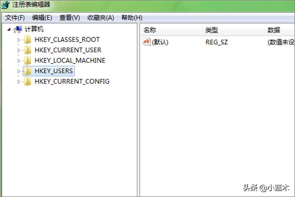Click the (数值未设 data cell
The image size is (295, 197).
281,42
